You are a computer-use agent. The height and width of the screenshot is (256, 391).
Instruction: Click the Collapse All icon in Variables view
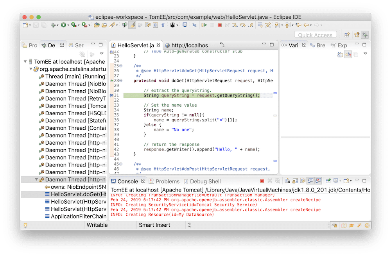pyautogui.click(x=356, y=54)
